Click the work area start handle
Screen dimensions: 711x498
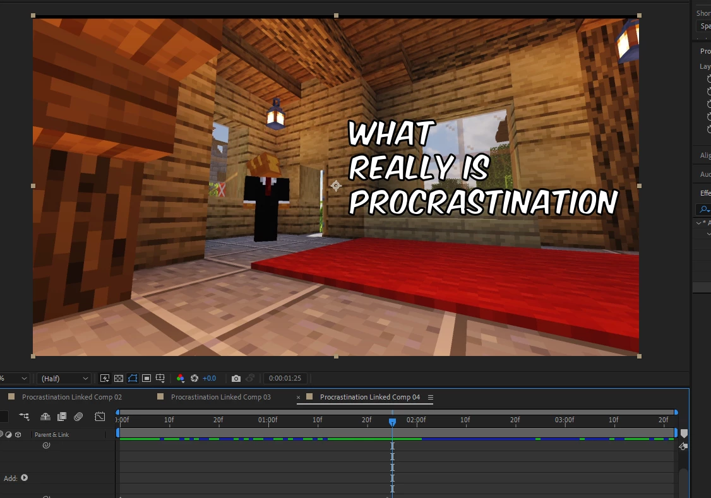pos(118,433)
